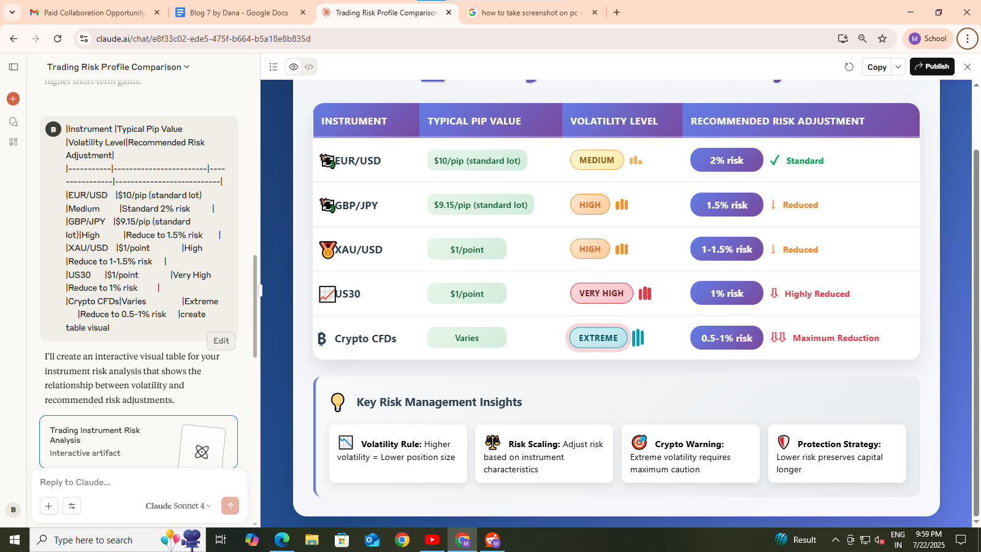Click the EXTREME volatility badge

598,338
